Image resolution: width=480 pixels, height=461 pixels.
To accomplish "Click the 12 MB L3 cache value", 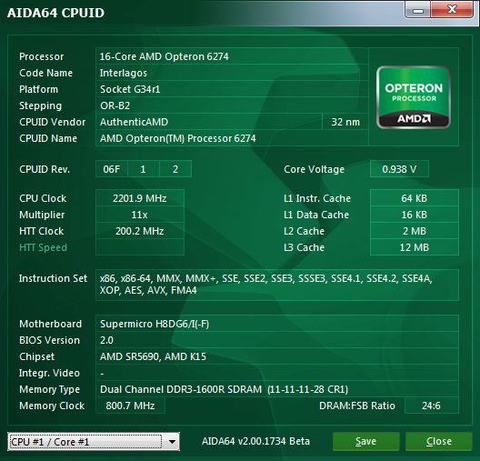I will (415, 247).
